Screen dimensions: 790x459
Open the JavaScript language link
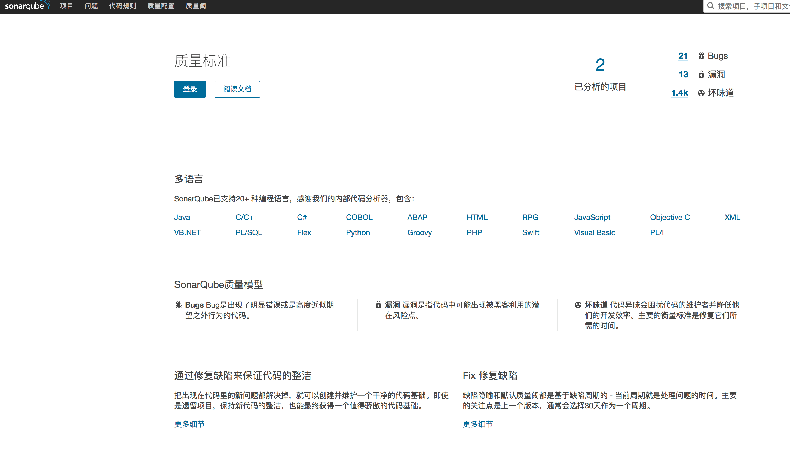coord(592,217)
